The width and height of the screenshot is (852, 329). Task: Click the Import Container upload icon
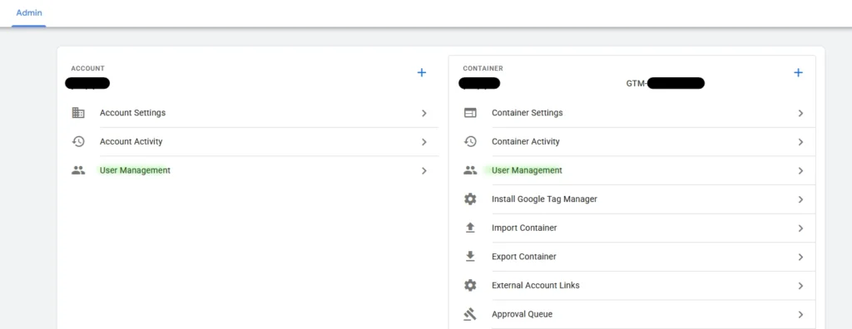point(470,228)
